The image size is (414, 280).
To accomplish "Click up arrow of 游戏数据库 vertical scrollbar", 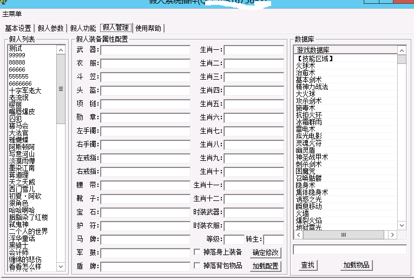I will (x=402, y=50).
